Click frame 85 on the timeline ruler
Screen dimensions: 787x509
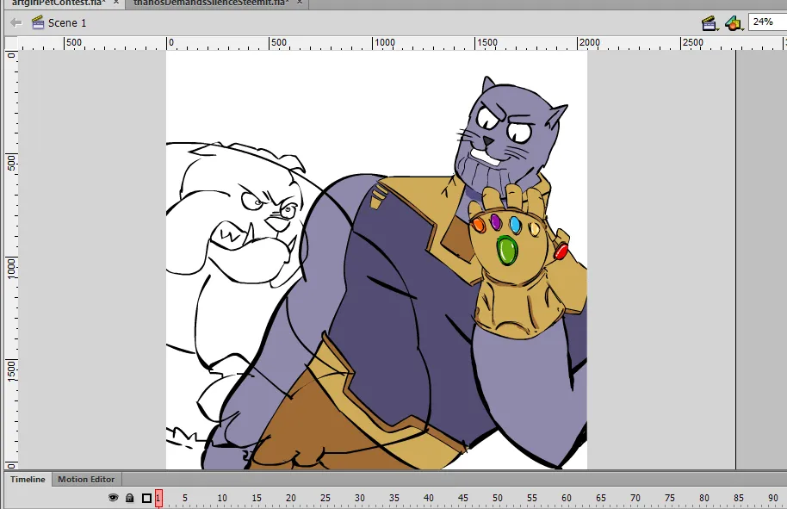[738, 498]
